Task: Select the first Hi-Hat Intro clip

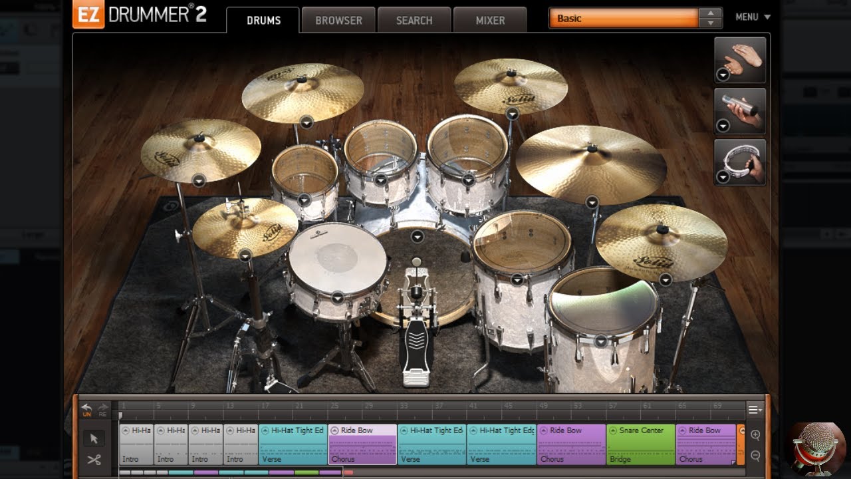Action: [136, 444]
